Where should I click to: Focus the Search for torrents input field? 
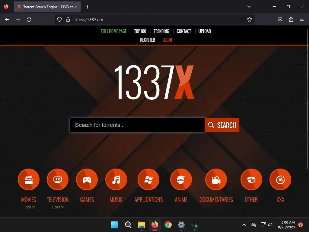137,125
